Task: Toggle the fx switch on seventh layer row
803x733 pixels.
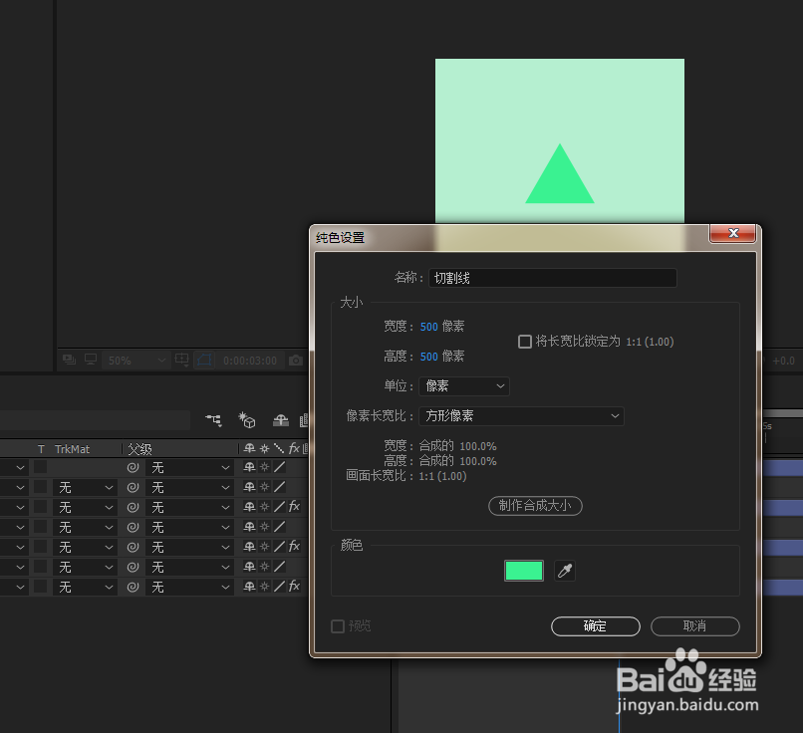Action: click(294, 586)
